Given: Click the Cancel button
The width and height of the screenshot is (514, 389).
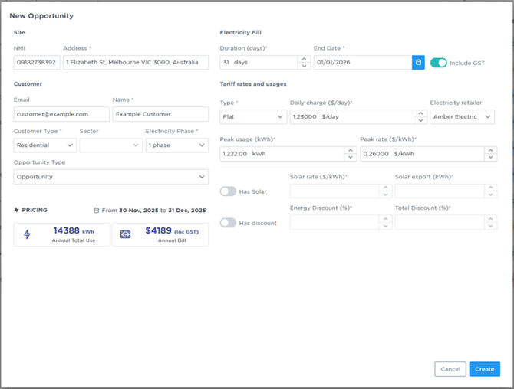Looking at the screenshot, I should click(x=450, y=369).
